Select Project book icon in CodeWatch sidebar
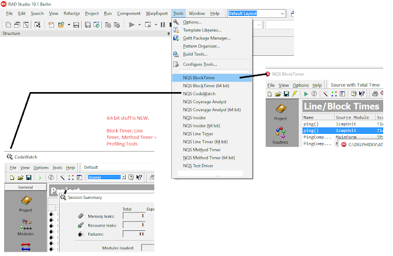393x256 pixels. (x=26, y=200)
